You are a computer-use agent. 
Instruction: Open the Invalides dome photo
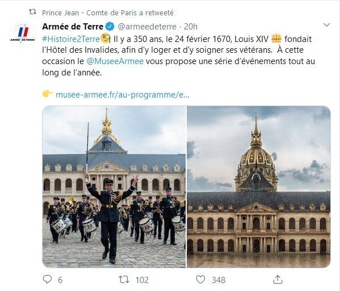tap(259, 187)
